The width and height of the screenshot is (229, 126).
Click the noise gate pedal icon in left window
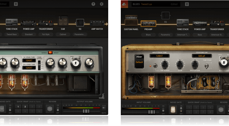2,109
